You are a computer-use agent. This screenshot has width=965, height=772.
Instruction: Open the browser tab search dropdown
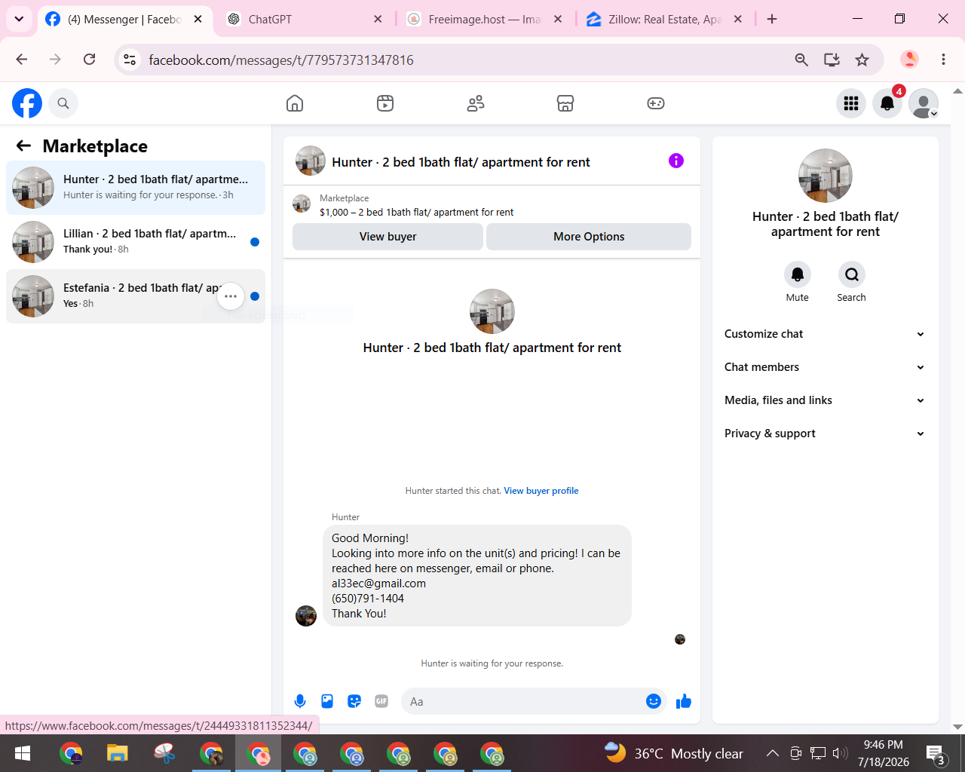click(19, 19)
